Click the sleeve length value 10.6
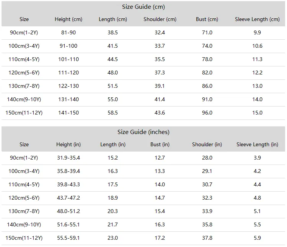The width and height of the screenshot is (287, 247). click(257, 46)
